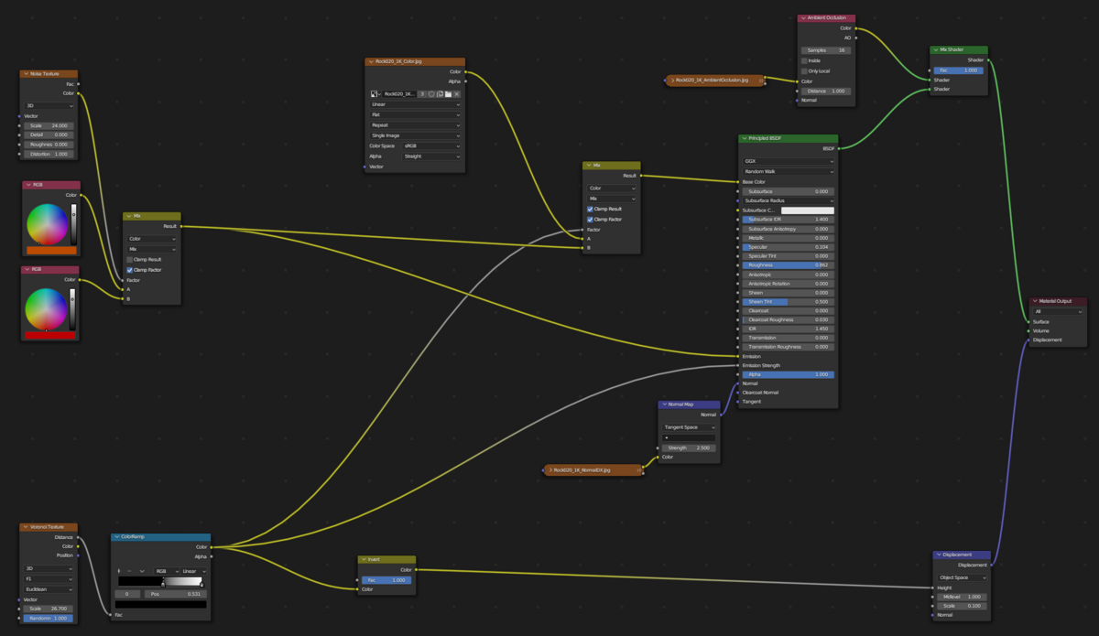Open the All target dropdown in Material Output

[1058, 311]
